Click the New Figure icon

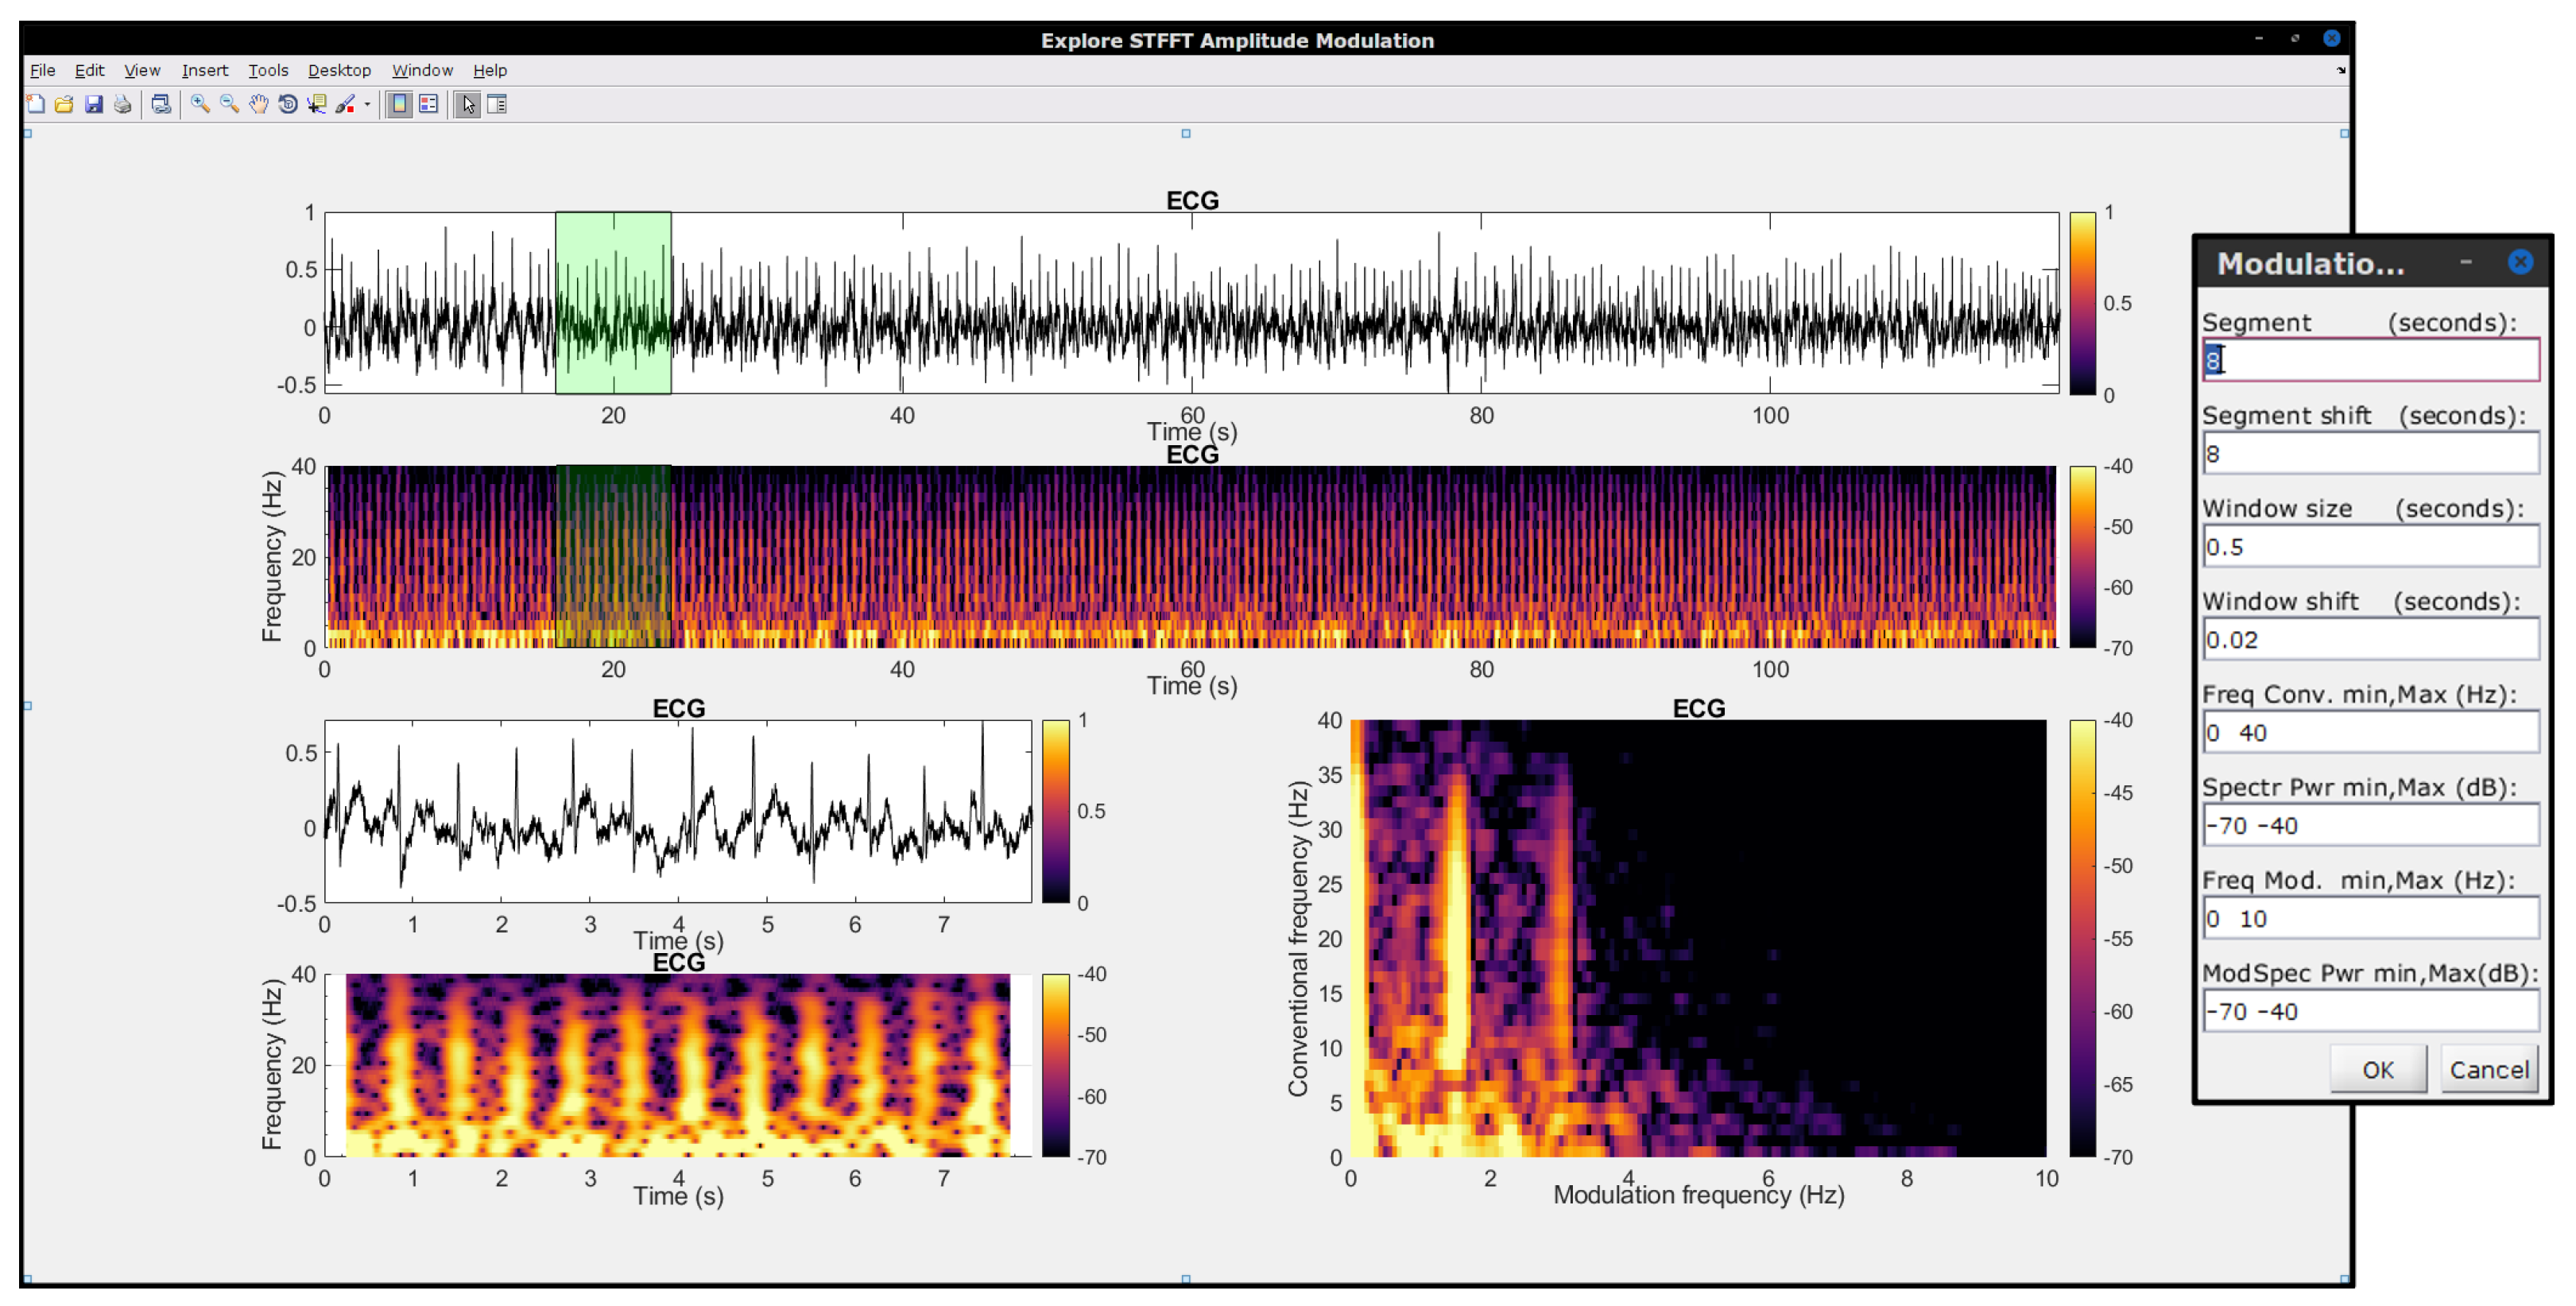click(x=36, y=104)
